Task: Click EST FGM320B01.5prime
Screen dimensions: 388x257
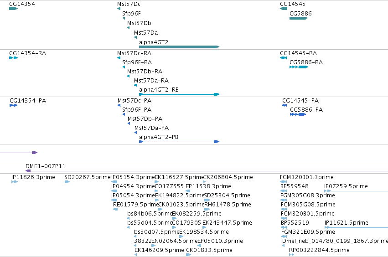Action: [x=308, y=214]
